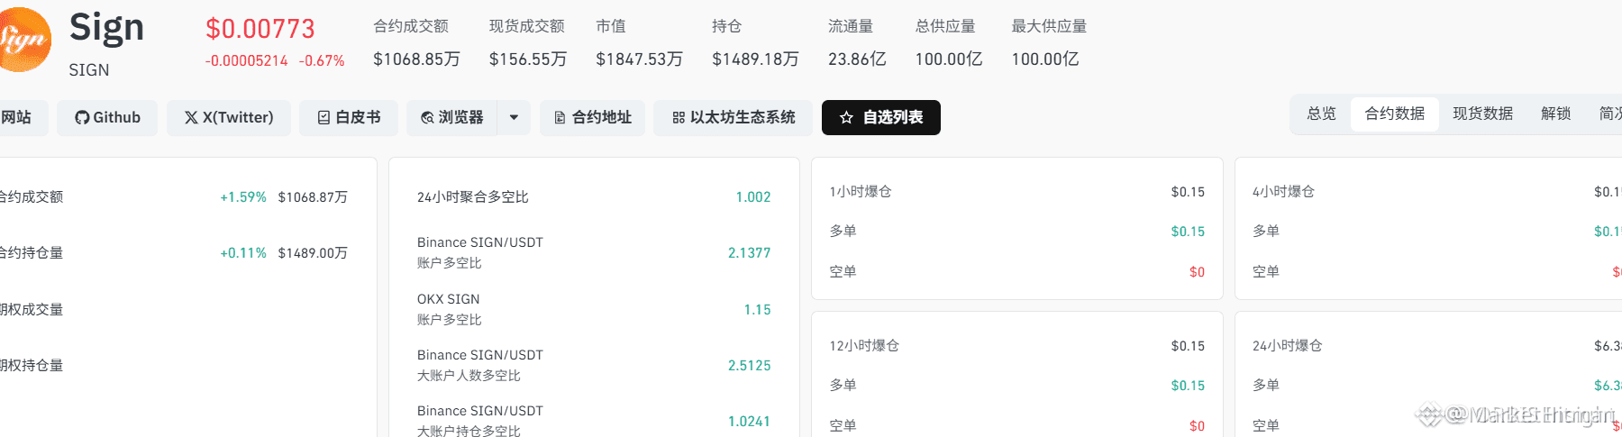Open the Github link button

pos(107,118)
